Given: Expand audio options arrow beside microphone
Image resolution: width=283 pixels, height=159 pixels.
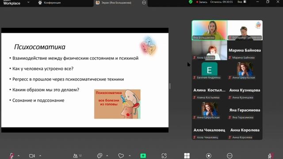Looking at the screenshot, I should tap(19, 155).
